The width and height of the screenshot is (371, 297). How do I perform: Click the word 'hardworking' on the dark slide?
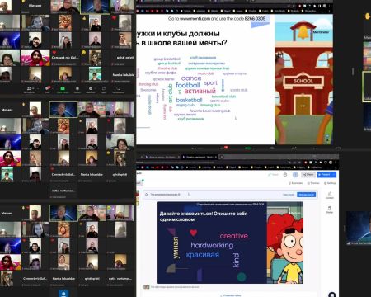[x=212, y=245]
